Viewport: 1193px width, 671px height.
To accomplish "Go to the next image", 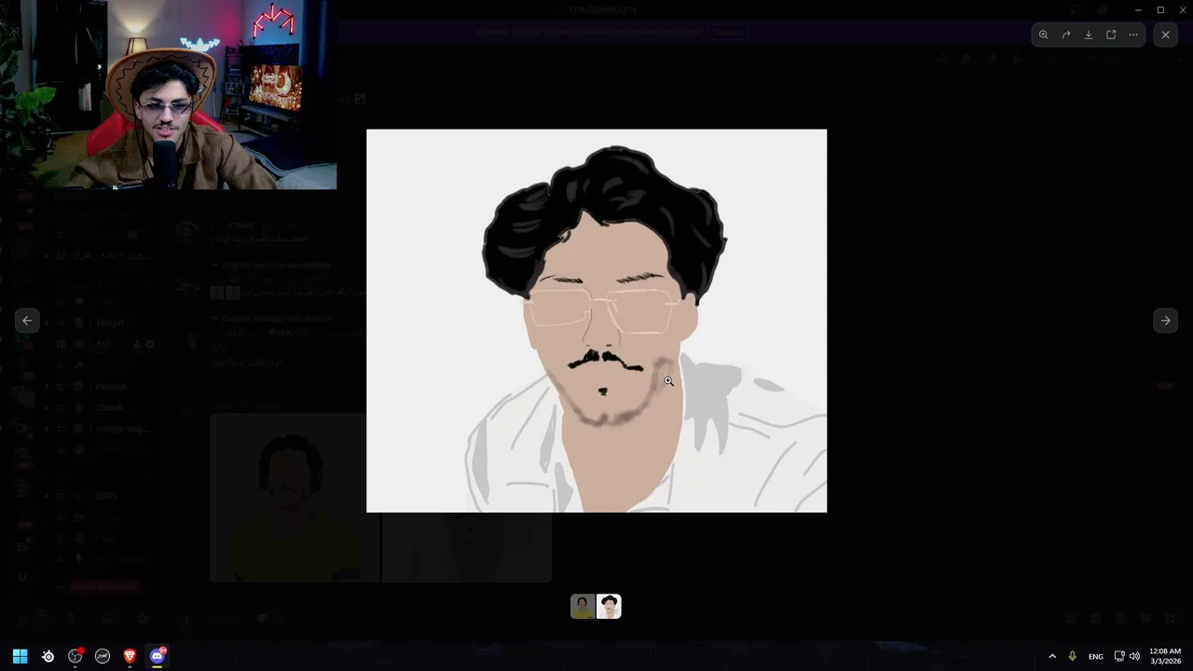I will click(x=1165, y=321).
